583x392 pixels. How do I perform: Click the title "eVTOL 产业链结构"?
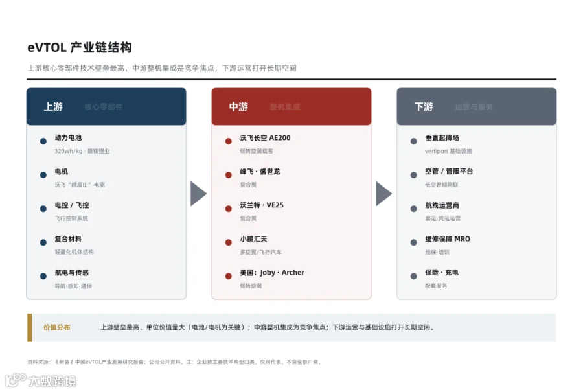pos(80,47)
